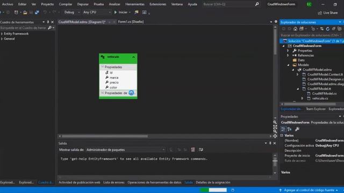Image resolution: width=344 pixels, height=193 pixels.
Task: Open the Depurar menu
Action: [83, 4]
